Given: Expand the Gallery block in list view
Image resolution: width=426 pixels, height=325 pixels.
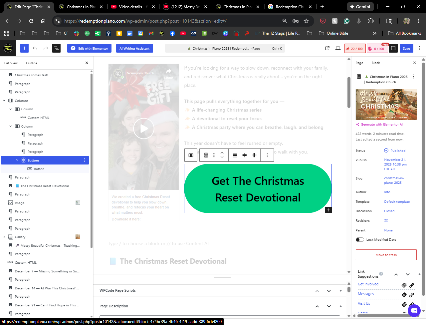Looking at the screenshot, I should [x=4, y=237].
